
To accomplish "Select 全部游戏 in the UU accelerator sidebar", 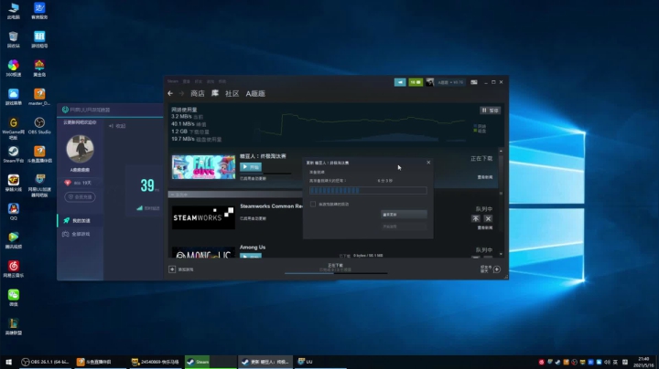I will point(81,234).
